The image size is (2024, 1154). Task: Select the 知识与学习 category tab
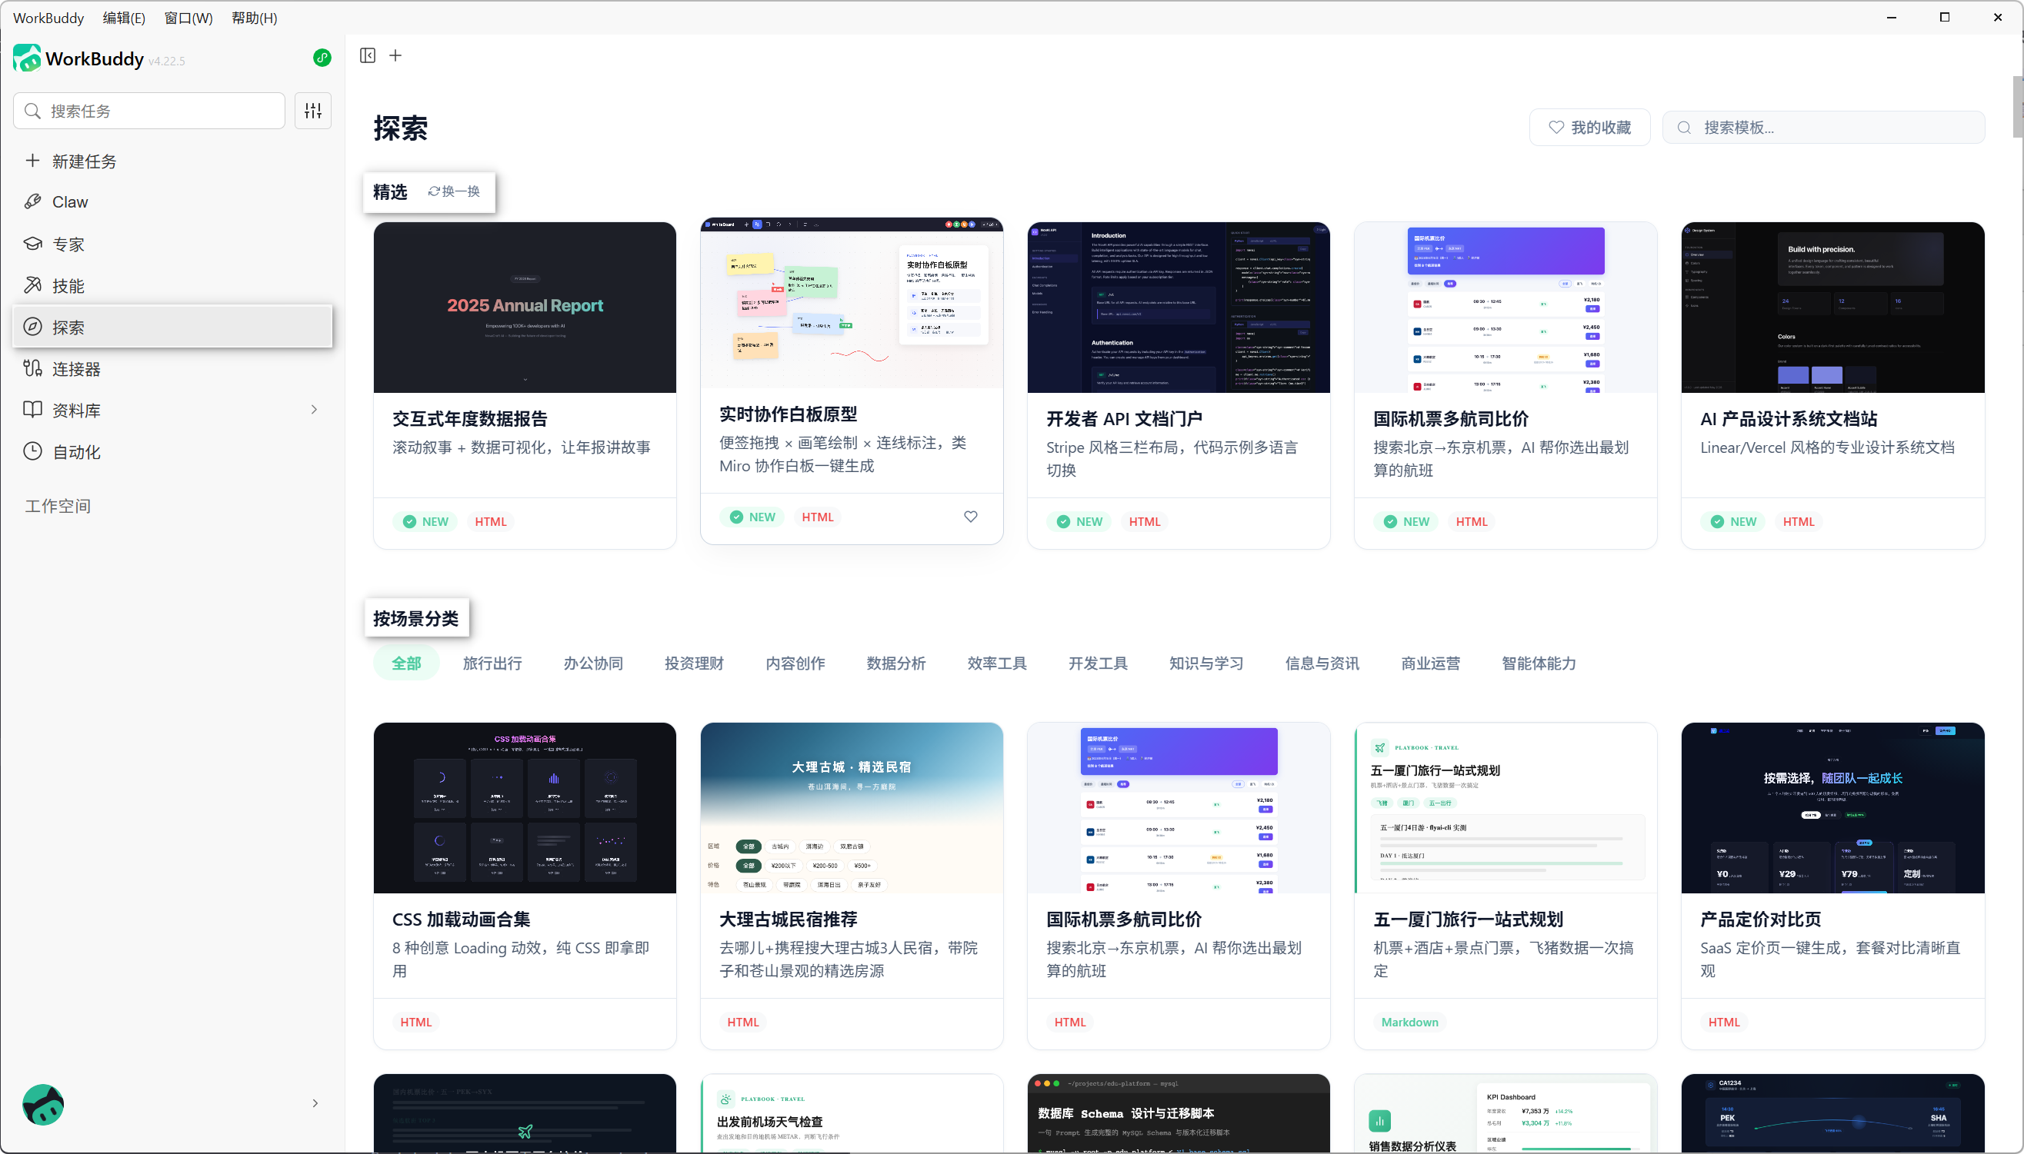[x=1206, y=663]
